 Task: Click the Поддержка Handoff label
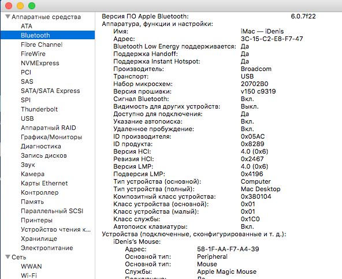(x=146, y=54)
